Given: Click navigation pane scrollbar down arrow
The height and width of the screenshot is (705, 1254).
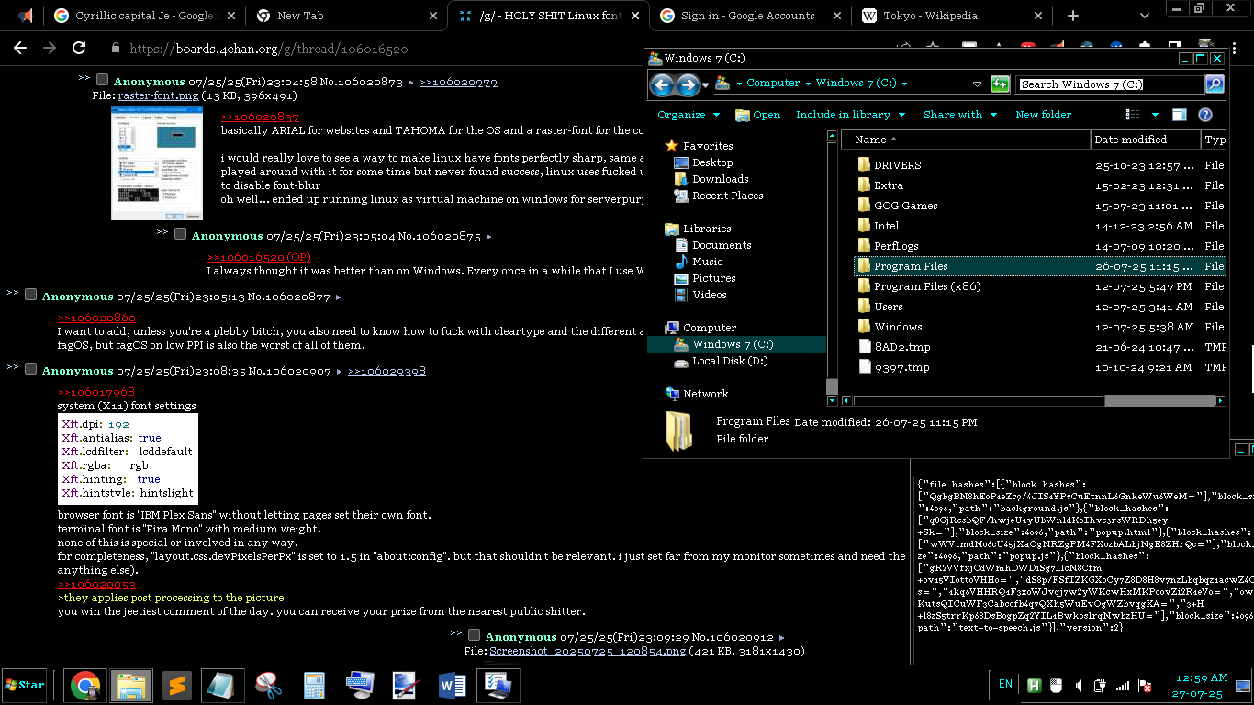Looking at the screenshot, I should pyautogui.click(x=832, y=401).
